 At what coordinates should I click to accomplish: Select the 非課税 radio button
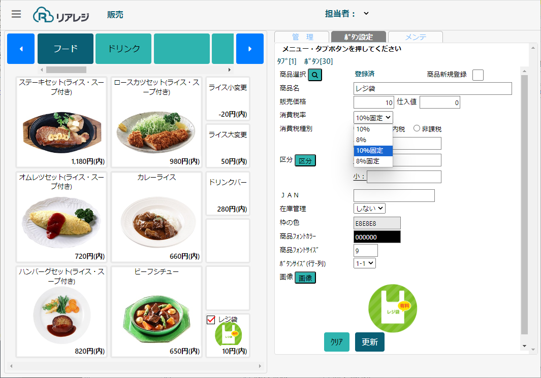[417, 129]
